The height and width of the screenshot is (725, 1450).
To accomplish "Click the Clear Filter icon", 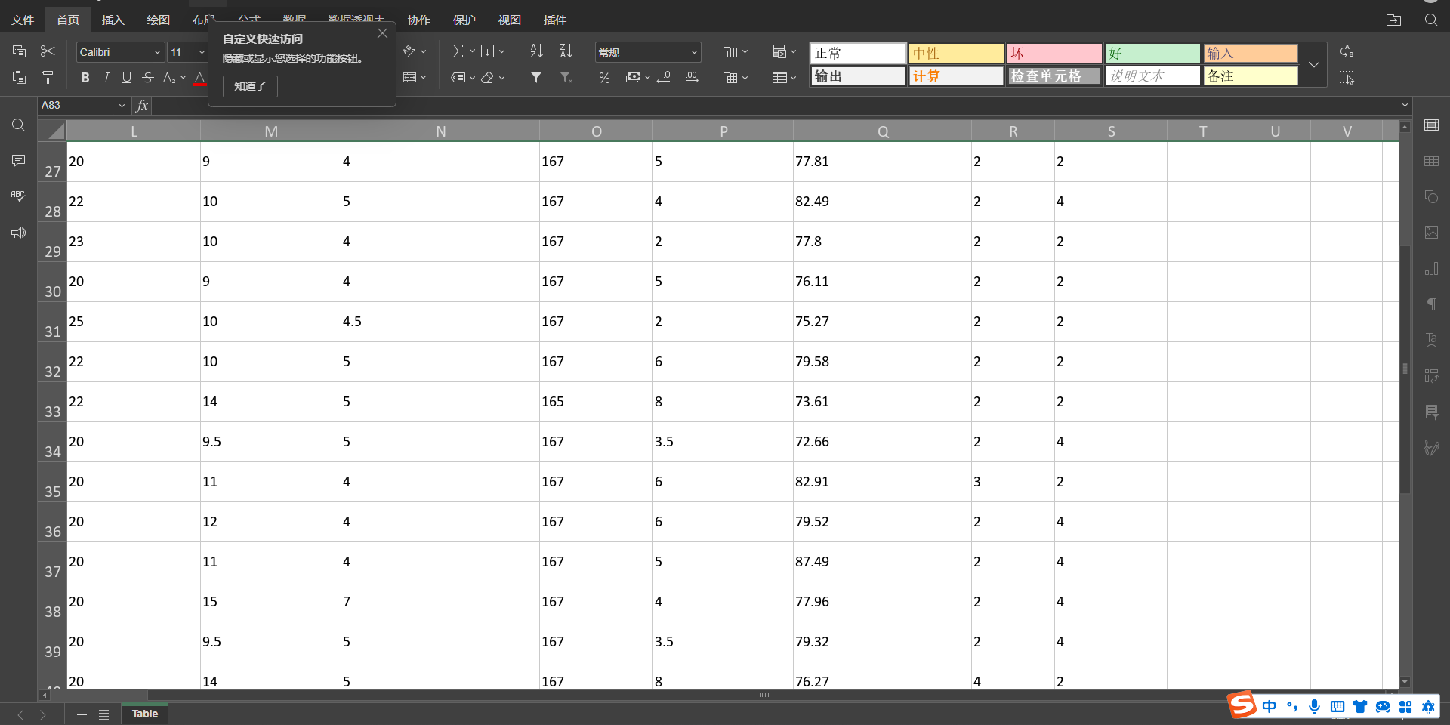I will (566, 77).
